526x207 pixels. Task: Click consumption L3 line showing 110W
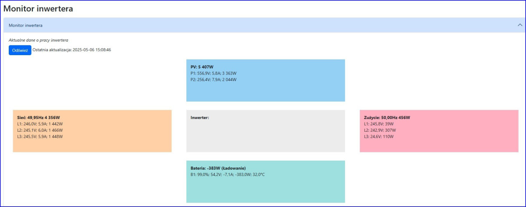pyautogui.click(x=379, y=137)
